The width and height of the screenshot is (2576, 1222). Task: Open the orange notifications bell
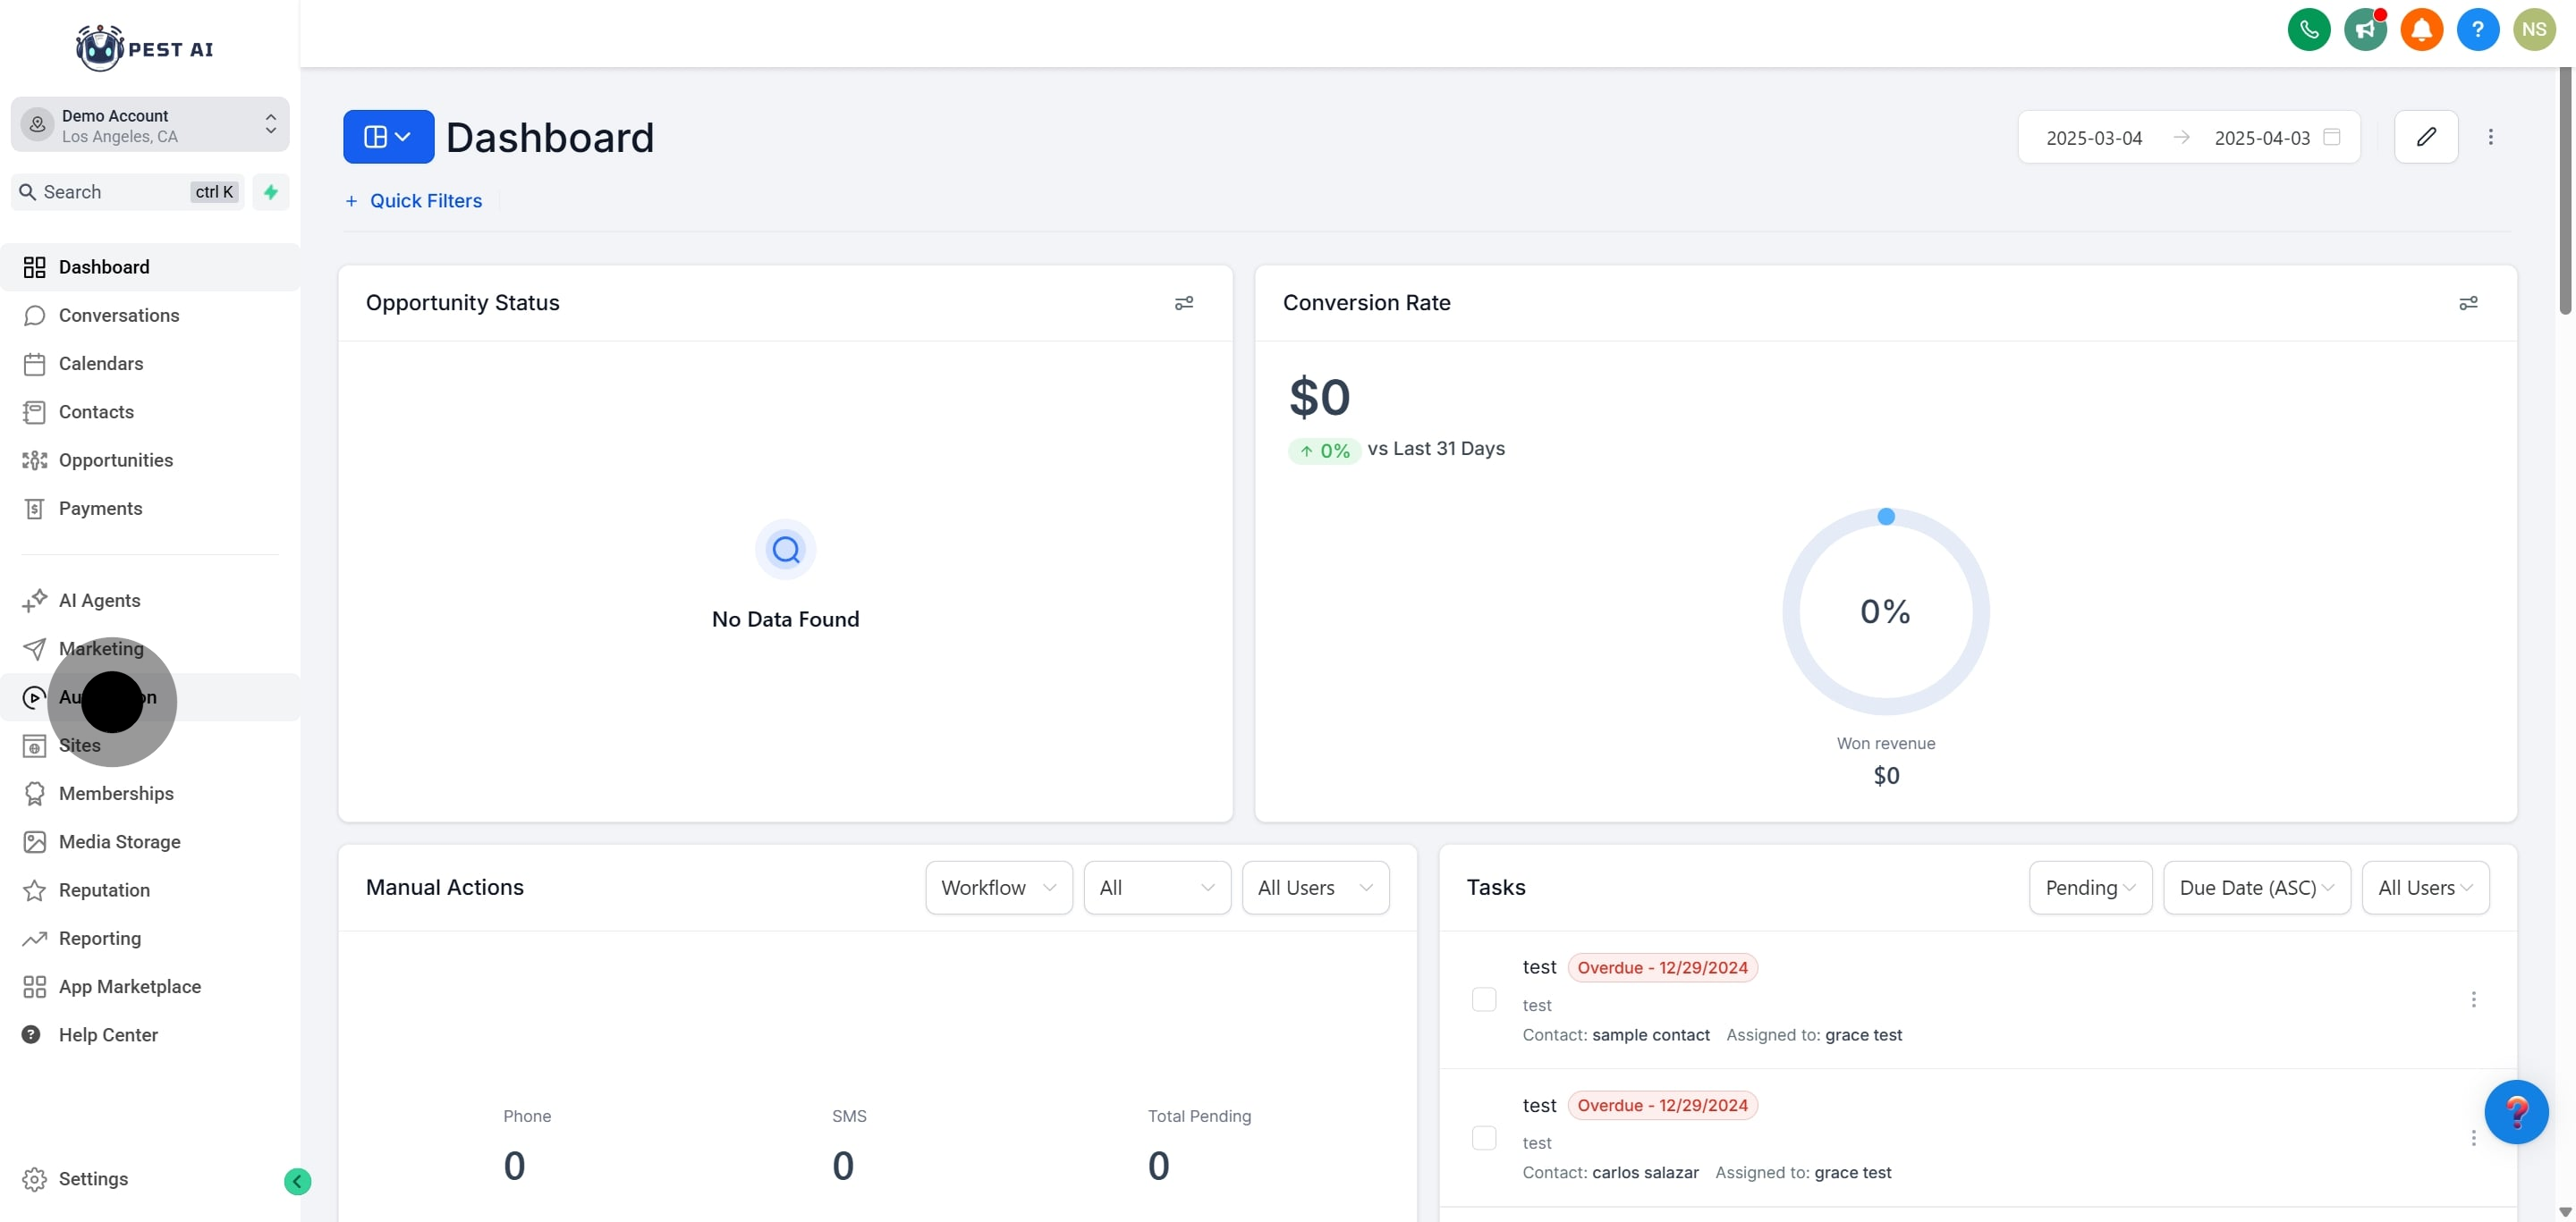pos(2421,30)
